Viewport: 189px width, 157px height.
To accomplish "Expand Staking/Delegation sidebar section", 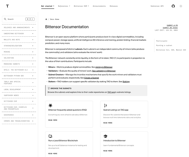I will (19, 46).
